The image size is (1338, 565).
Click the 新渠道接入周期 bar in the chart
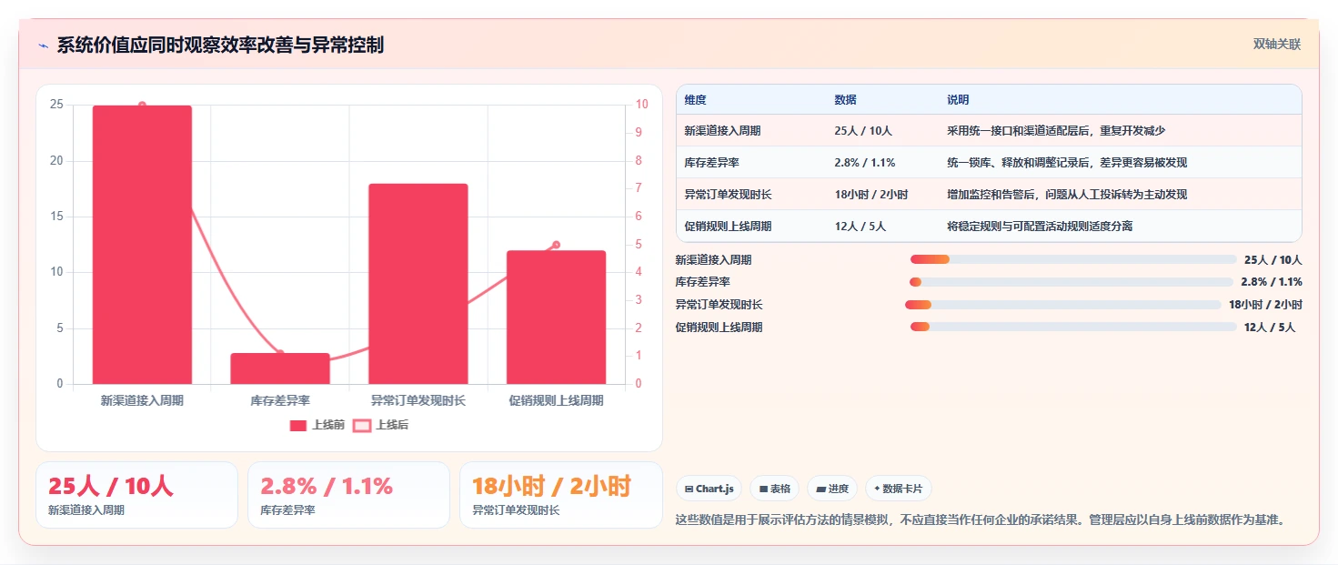click(x=142, y=245)
